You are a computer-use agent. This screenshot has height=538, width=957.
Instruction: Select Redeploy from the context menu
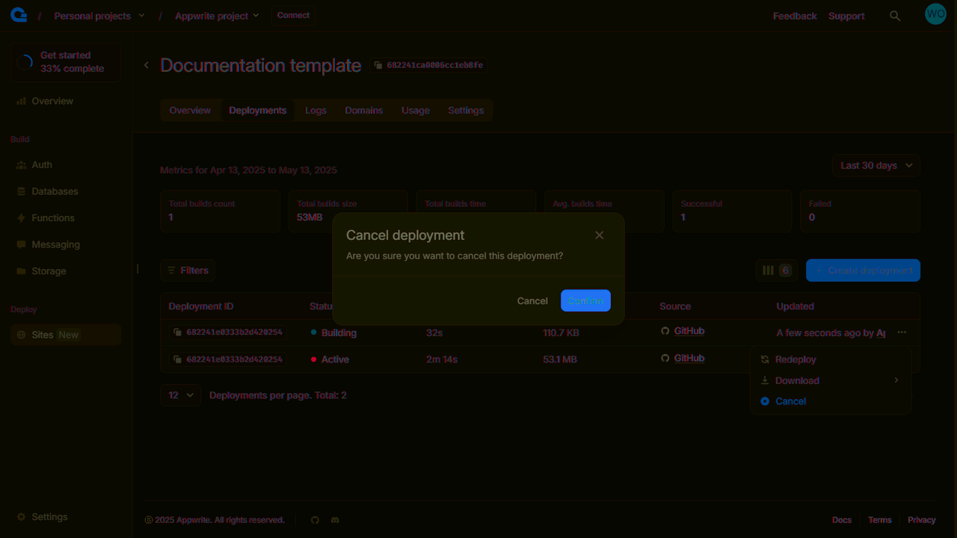pos(795,359)
